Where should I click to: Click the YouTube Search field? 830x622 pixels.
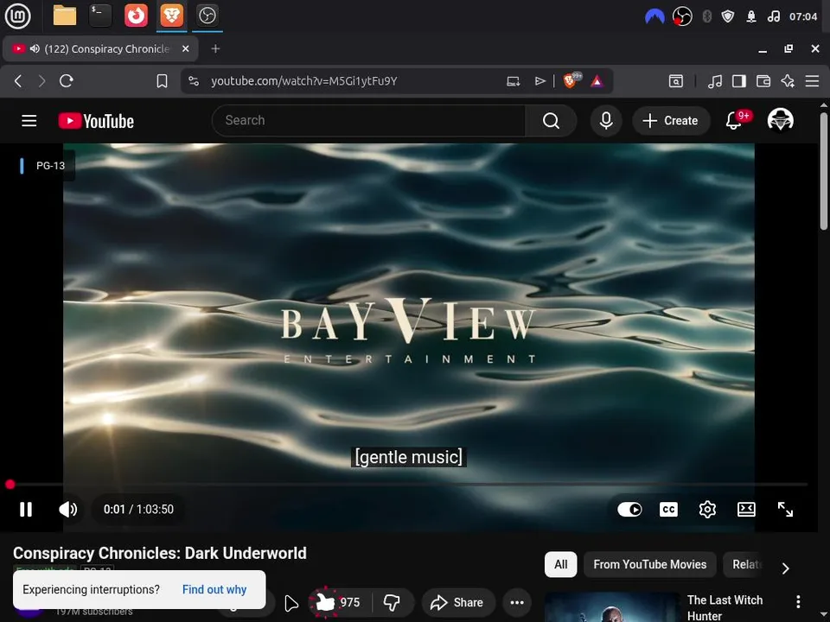pos(368,121)
